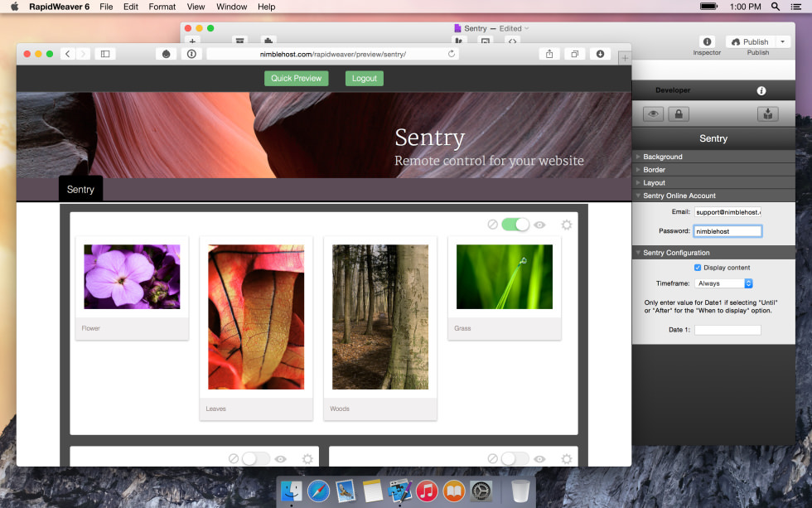The width and height of the screenshot is (812, 508).
Task: Open Finder from the Dock
Action: 292,491
